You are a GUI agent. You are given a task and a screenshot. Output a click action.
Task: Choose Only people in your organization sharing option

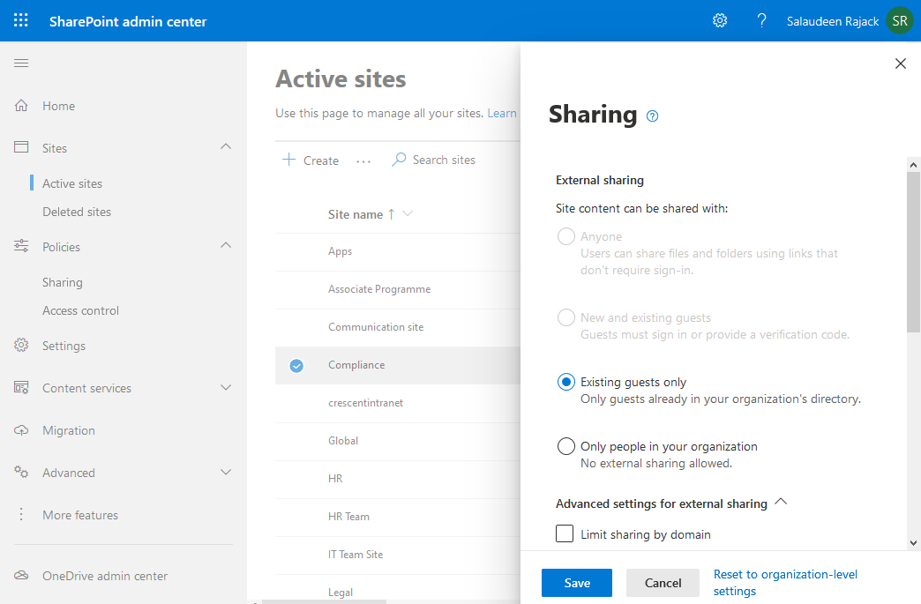pos(565,446)
